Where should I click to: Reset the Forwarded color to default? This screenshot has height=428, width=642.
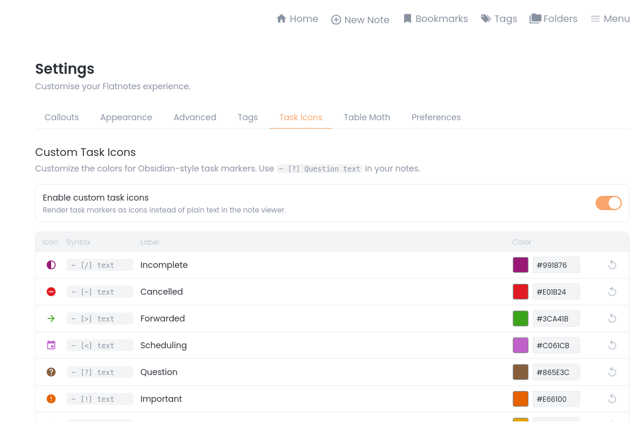pyautogui.click(x=612, y=318)
